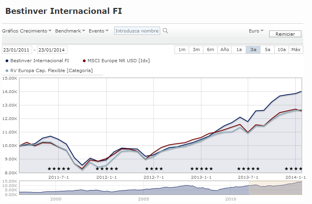Viewport: 312px width, 204px height.
Task: Click the search magnifier icon
Action: [165, 31]
